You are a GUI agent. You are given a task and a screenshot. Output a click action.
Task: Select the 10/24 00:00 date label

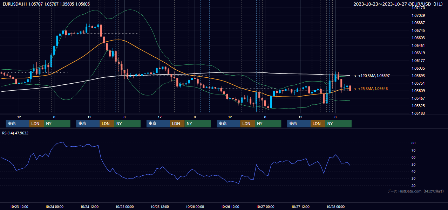click(x=54, y=206)
